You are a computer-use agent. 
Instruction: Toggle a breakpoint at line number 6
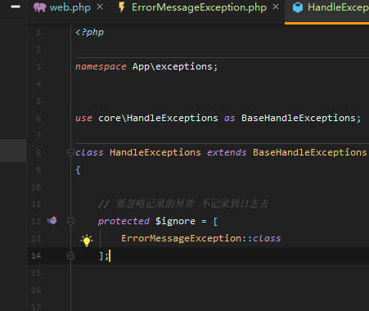pyautogui.click(x=38, y=119)
